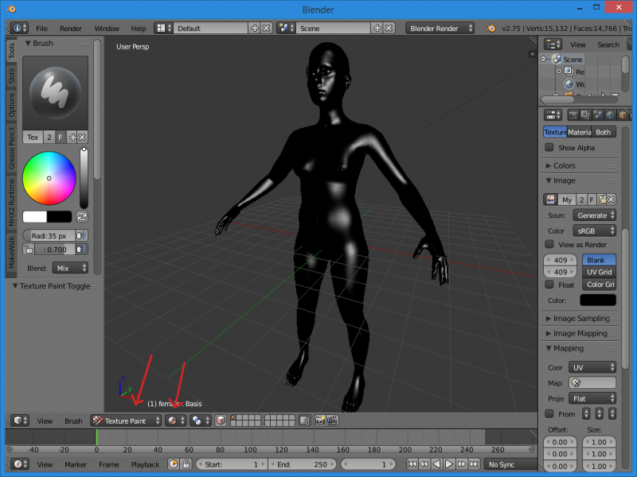Open the world properties tab icon
The image size is (637, 477).
click(609, 115)
